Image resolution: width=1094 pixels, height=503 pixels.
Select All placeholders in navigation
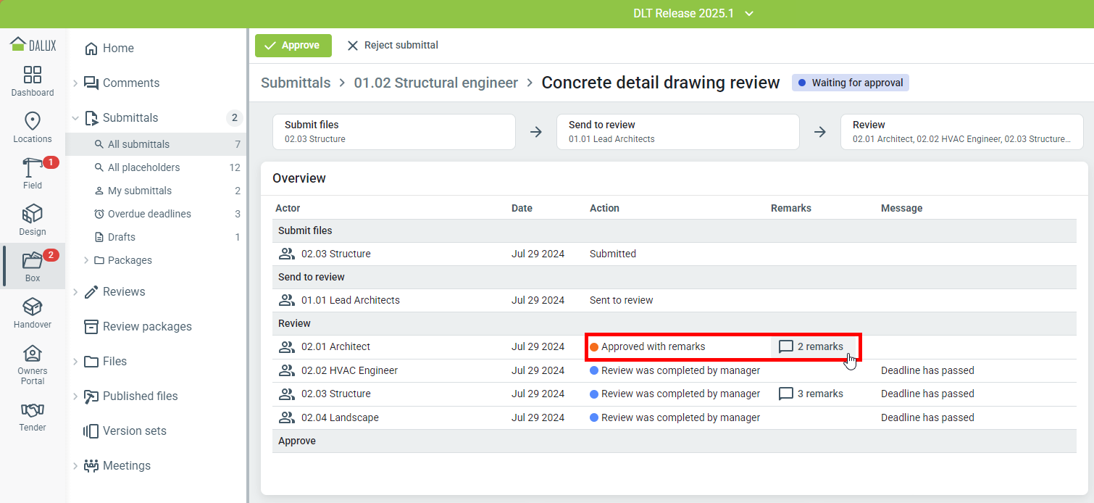pyautogui.click(x=143, y=167)
